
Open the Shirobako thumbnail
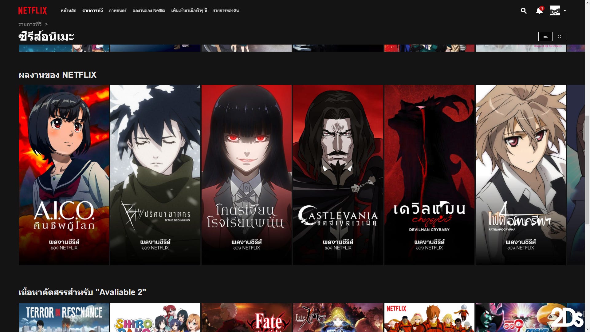point(155,318)
